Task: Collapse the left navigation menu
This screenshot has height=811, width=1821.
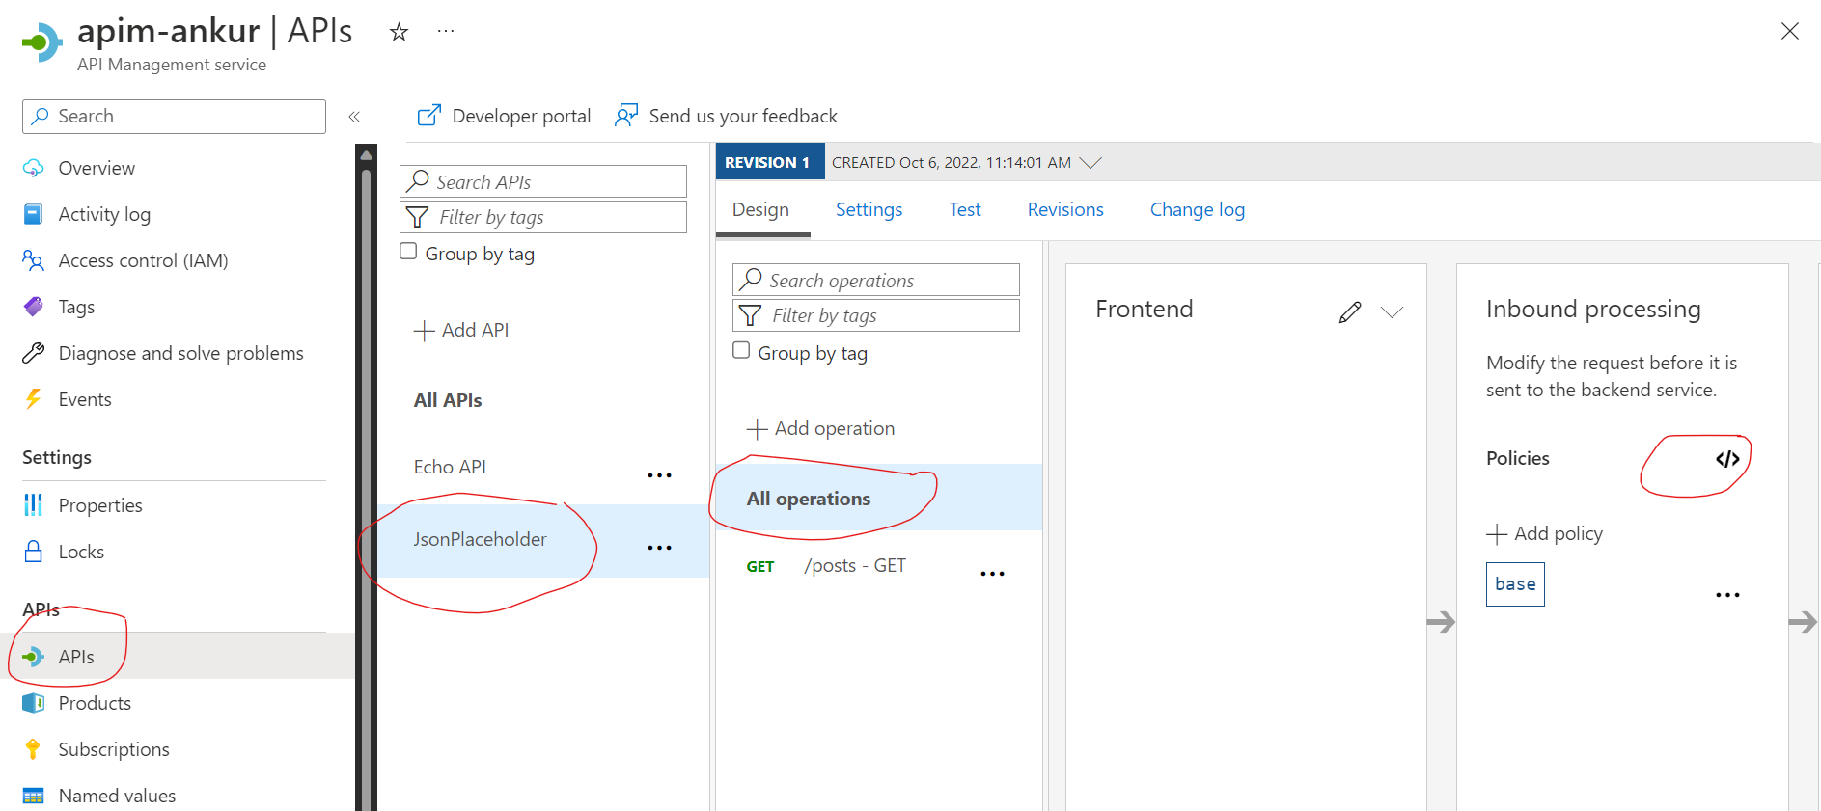Action: tap(354, 117)
